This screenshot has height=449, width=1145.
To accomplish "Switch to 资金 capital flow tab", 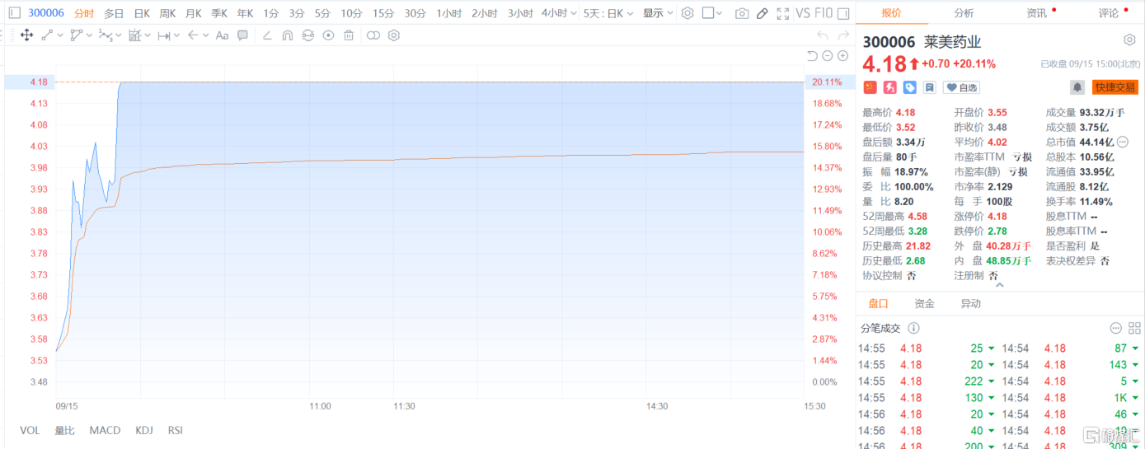I will 924,304.
